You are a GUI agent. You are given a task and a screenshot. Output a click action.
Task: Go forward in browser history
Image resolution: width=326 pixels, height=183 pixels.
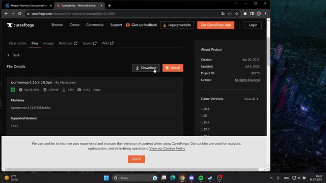point(13,14)
